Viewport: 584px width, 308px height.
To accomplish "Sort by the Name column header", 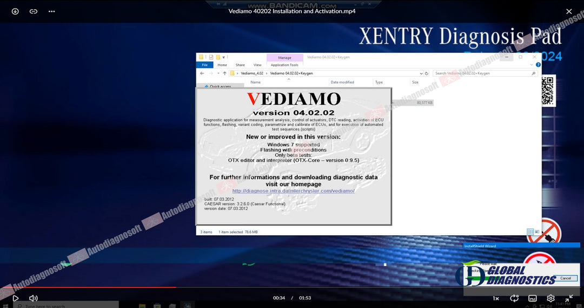I will (255, 82).
